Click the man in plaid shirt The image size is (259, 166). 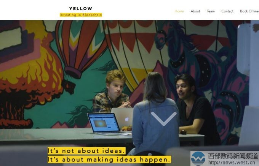click(112, 92)
